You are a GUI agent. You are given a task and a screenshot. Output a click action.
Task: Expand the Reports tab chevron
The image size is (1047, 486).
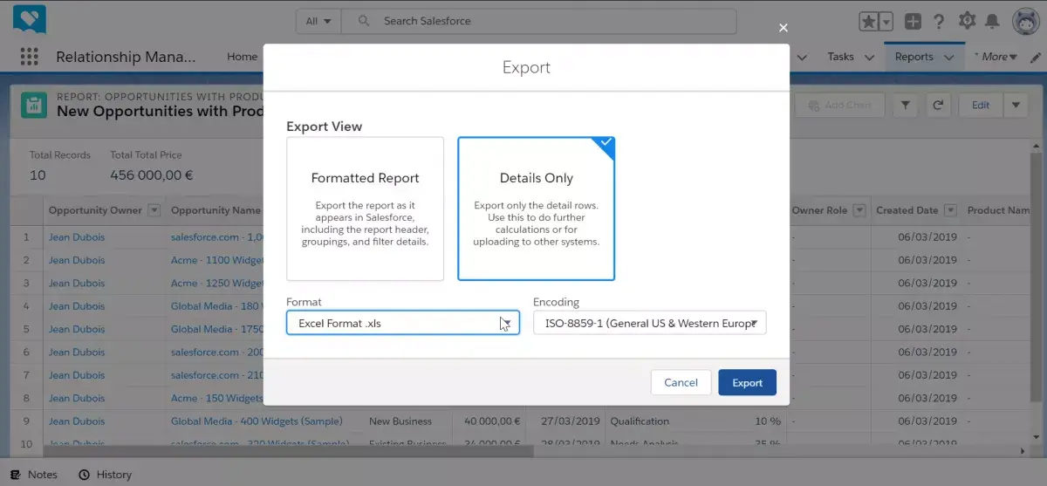949,57
